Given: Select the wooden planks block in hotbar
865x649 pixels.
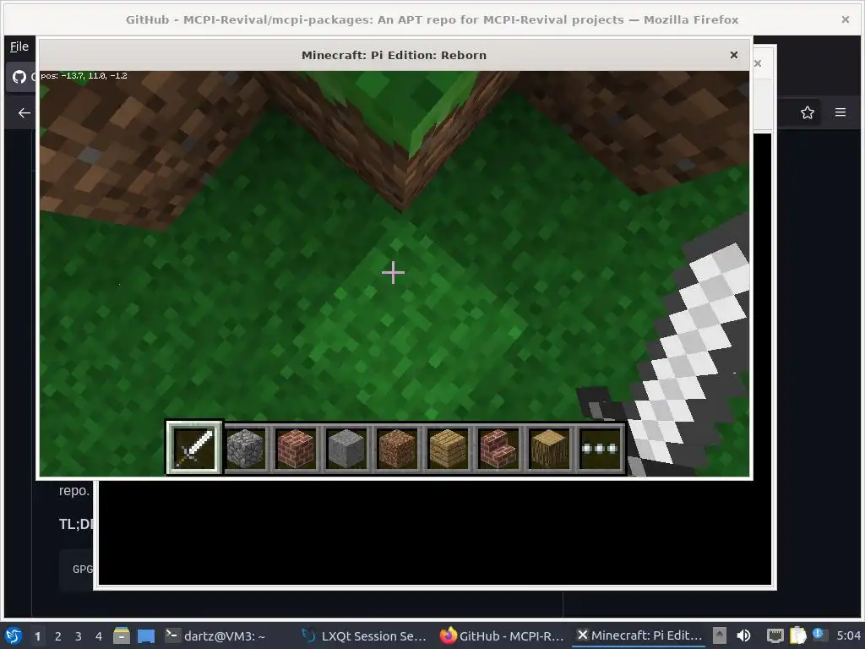Looking at the screenshot, I should click(448, 448).
